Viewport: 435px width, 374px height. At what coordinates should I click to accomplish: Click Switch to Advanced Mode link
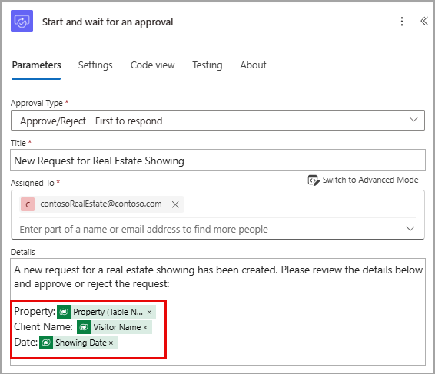370,180
